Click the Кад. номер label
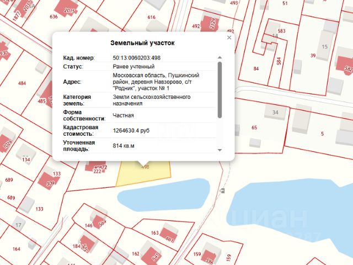 click(x=79, y=58)
